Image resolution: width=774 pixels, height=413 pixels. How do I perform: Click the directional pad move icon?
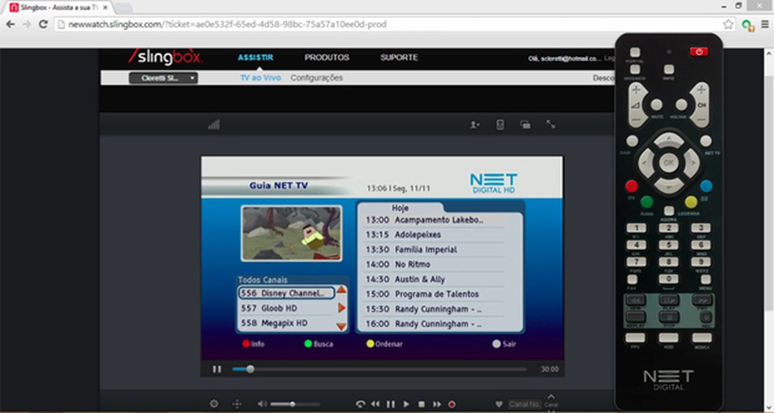[237, 404]
